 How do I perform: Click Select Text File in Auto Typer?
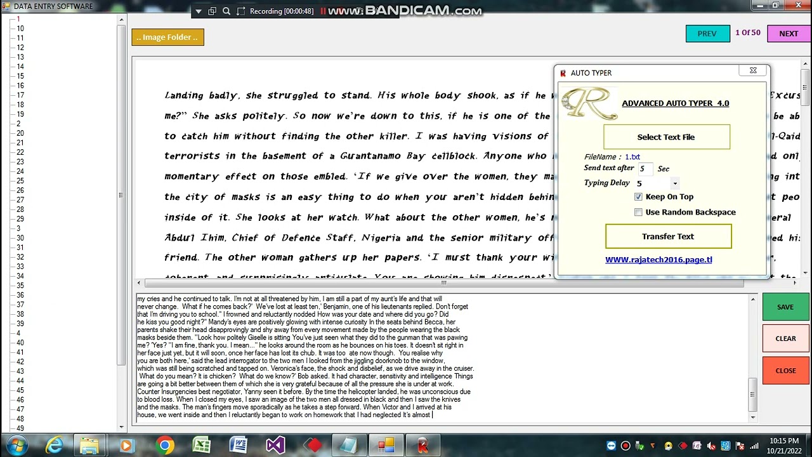click(666, 137)
